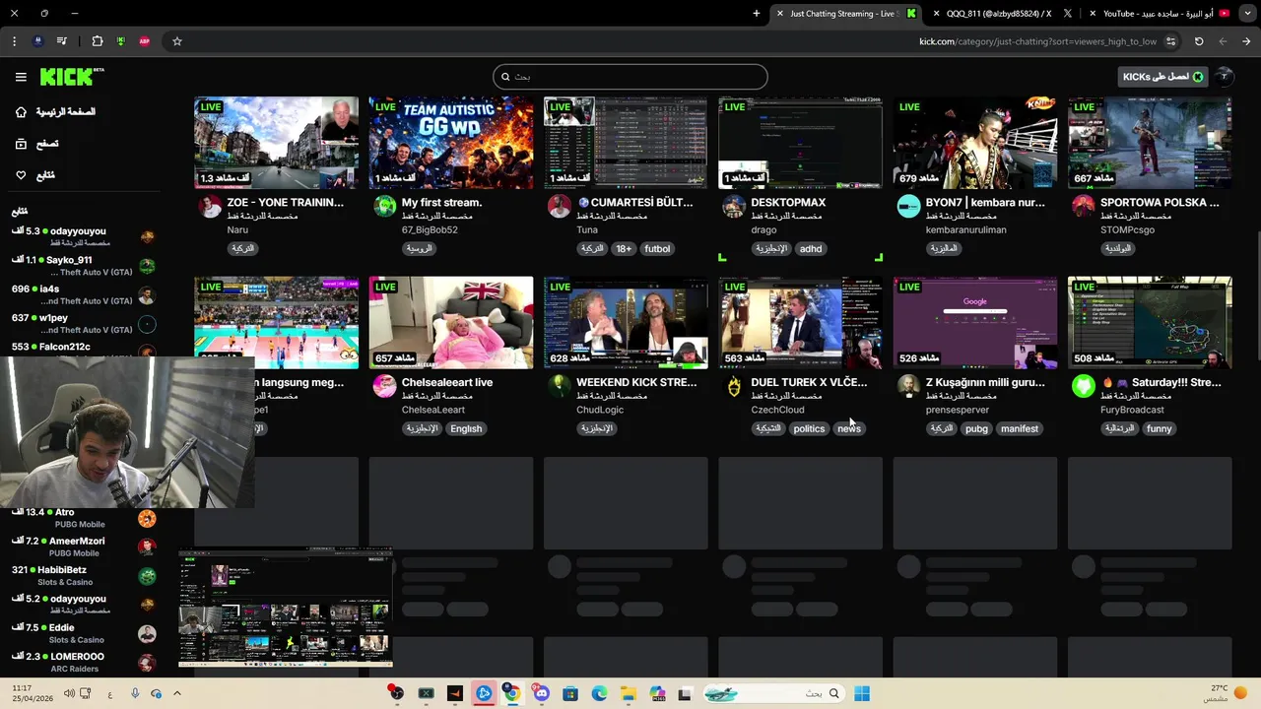Image resolution: width=1261 pixels, height=709 pixels.
Task: Click the funny tag
Action: click(x=1160, y=428)
